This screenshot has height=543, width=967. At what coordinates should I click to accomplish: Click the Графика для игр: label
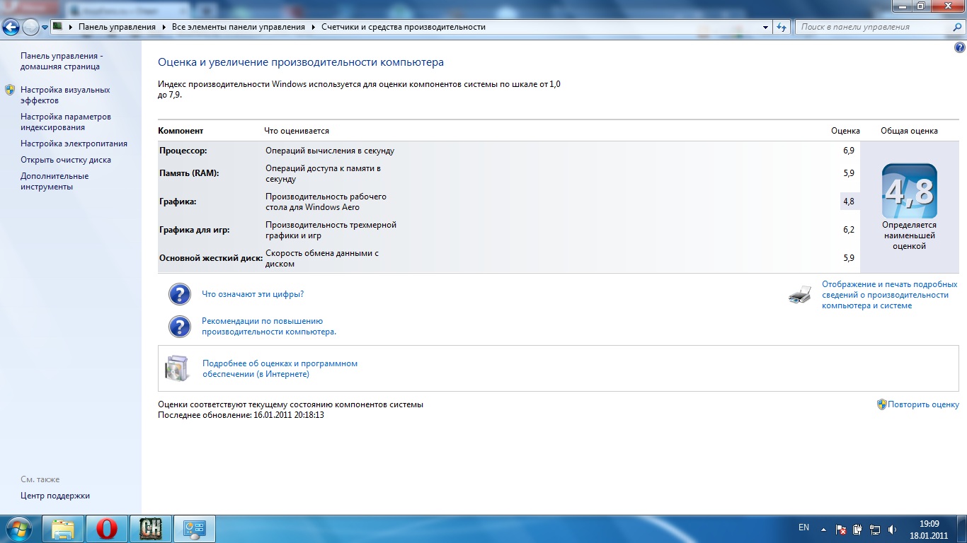[195, 230]
